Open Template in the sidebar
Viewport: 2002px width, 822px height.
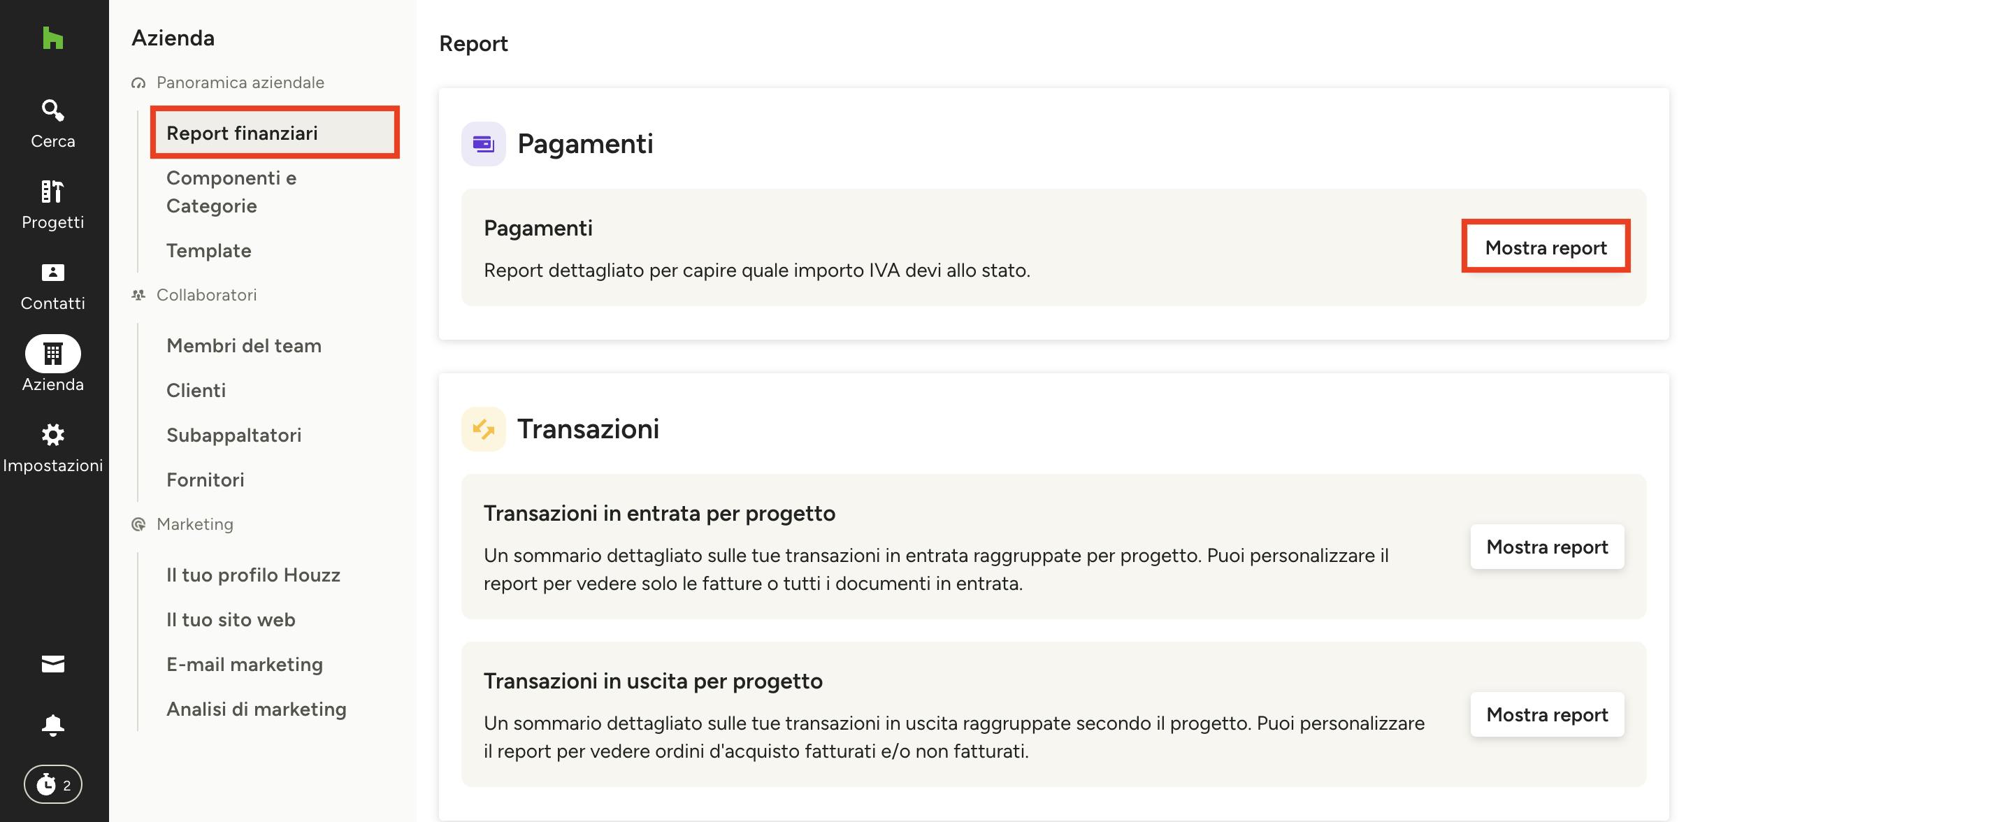(209, 251)
